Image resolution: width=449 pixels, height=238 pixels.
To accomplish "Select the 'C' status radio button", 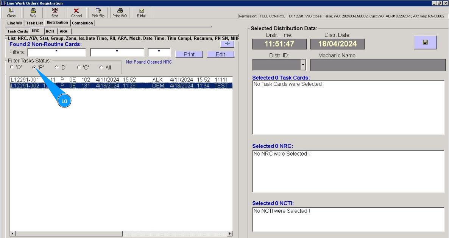I will click(x=79, y=67).
